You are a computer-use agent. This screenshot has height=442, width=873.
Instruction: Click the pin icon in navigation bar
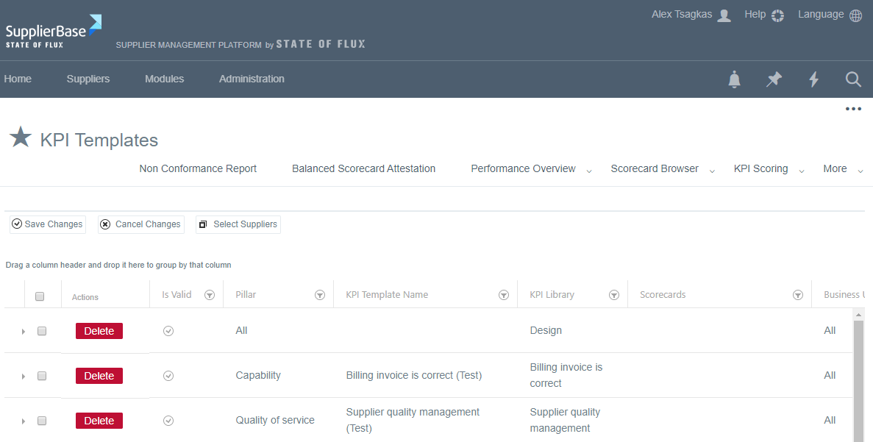[774, 79]
